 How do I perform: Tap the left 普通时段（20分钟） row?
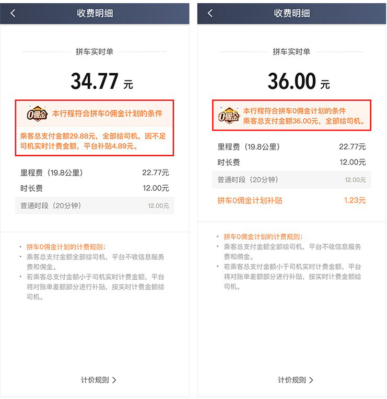point(95,206)
